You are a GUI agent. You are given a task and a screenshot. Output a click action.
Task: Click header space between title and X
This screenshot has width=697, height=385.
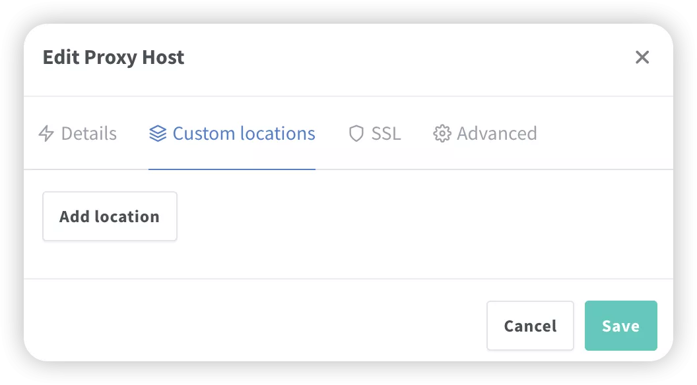[x=409, y=57]
